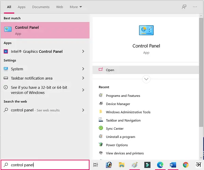Click the Power Options icon
This screenshot has width=204, height=170.
[x=101, y=144]
